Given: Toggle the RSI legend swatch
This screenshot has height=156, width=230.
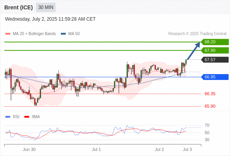Looking at the screenshot, I should 8,117.
